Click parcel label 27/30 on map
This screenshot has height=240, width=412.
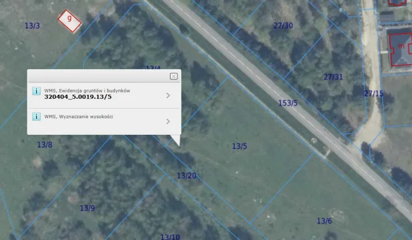click(283, 26)
